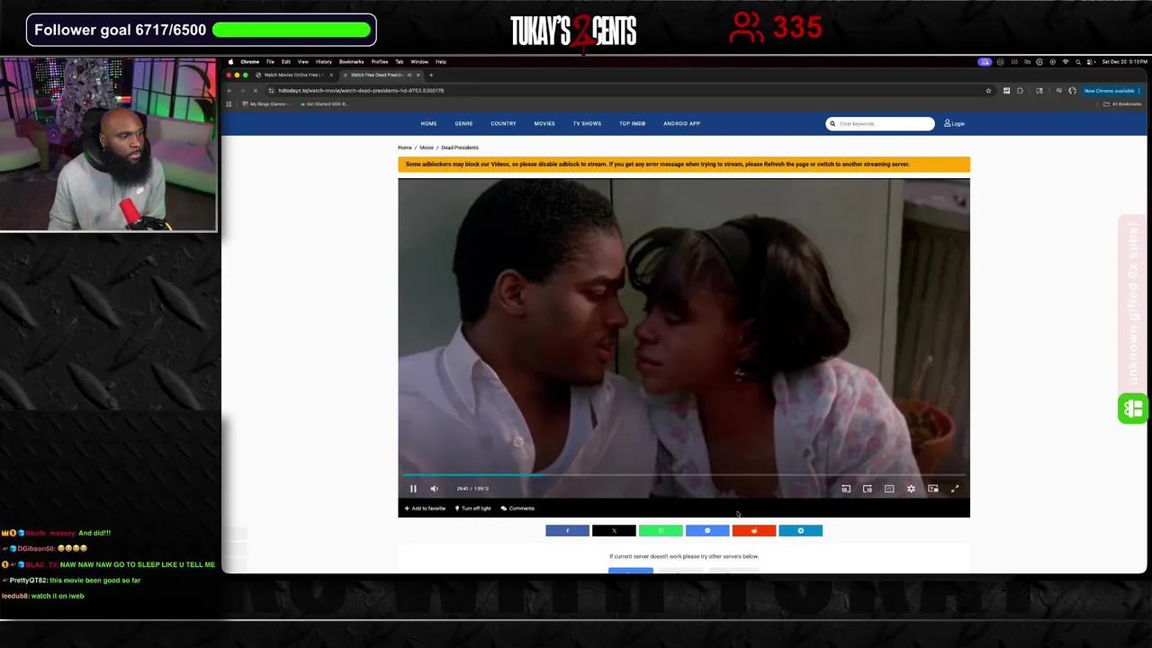
Task: Open the File menu
Action: tap(270, 62)
